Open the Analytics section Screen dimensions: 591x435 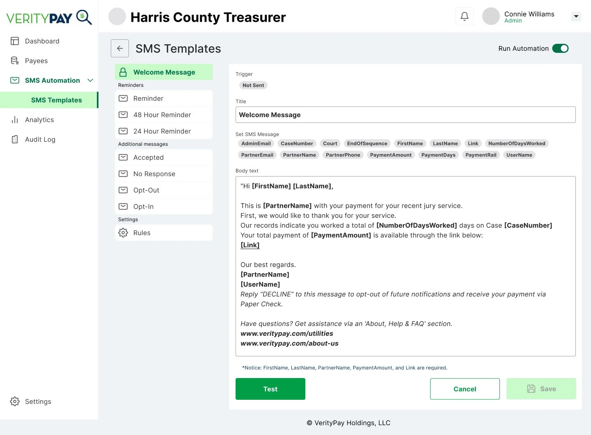coord(39,120)
